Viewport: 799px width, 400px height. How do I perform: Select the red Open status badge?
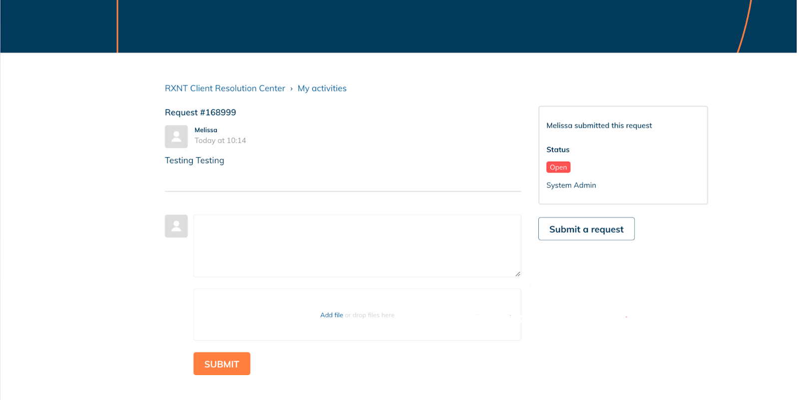[558, 168]
